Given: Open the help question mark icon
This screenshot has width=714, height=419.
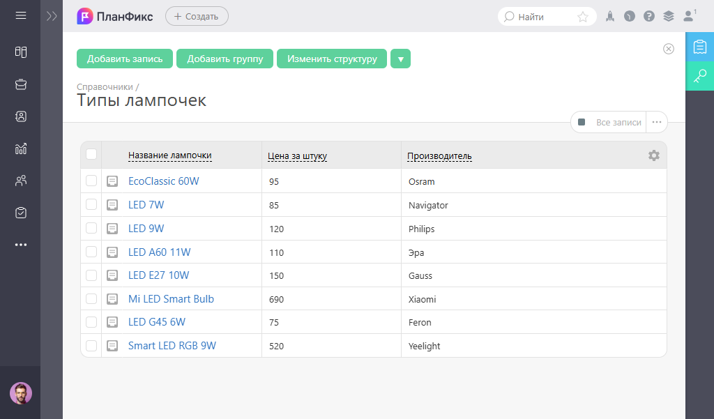Looking at the screenshot, I should point(649,16).
